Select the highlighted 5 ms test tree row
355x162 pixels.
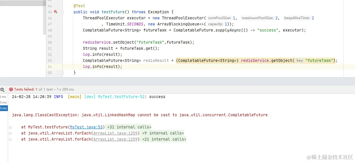point(4,108)
